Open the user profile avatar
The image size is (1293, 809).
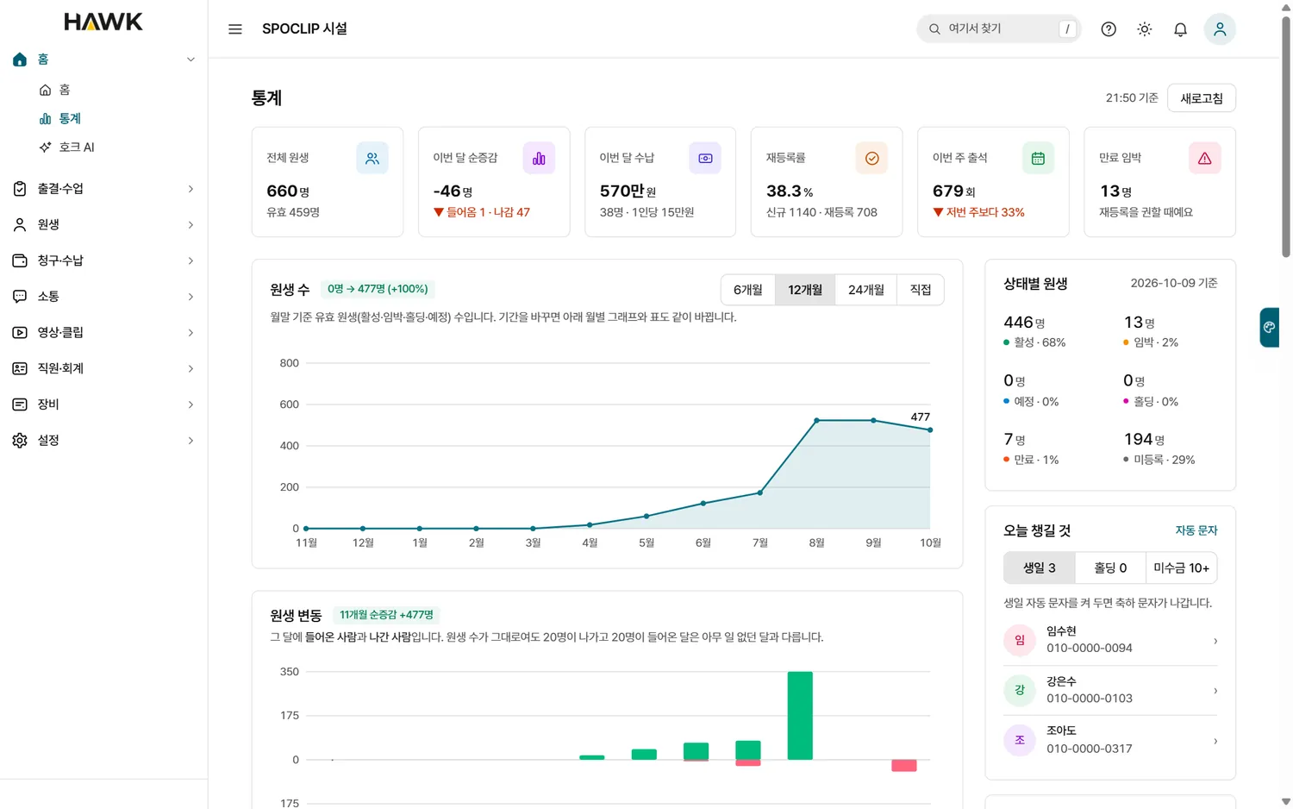pyautogui.click(x=1220, y=29)
